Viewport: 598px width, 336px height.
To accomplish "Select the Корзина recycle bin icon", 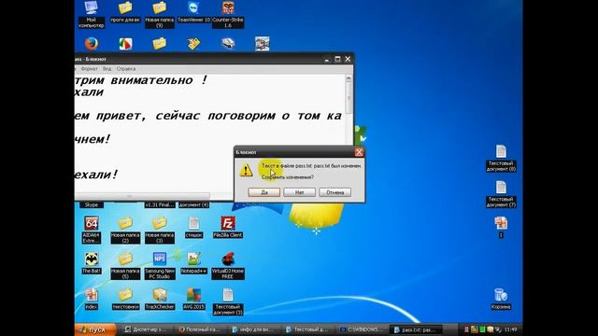I will pos(501,299).
